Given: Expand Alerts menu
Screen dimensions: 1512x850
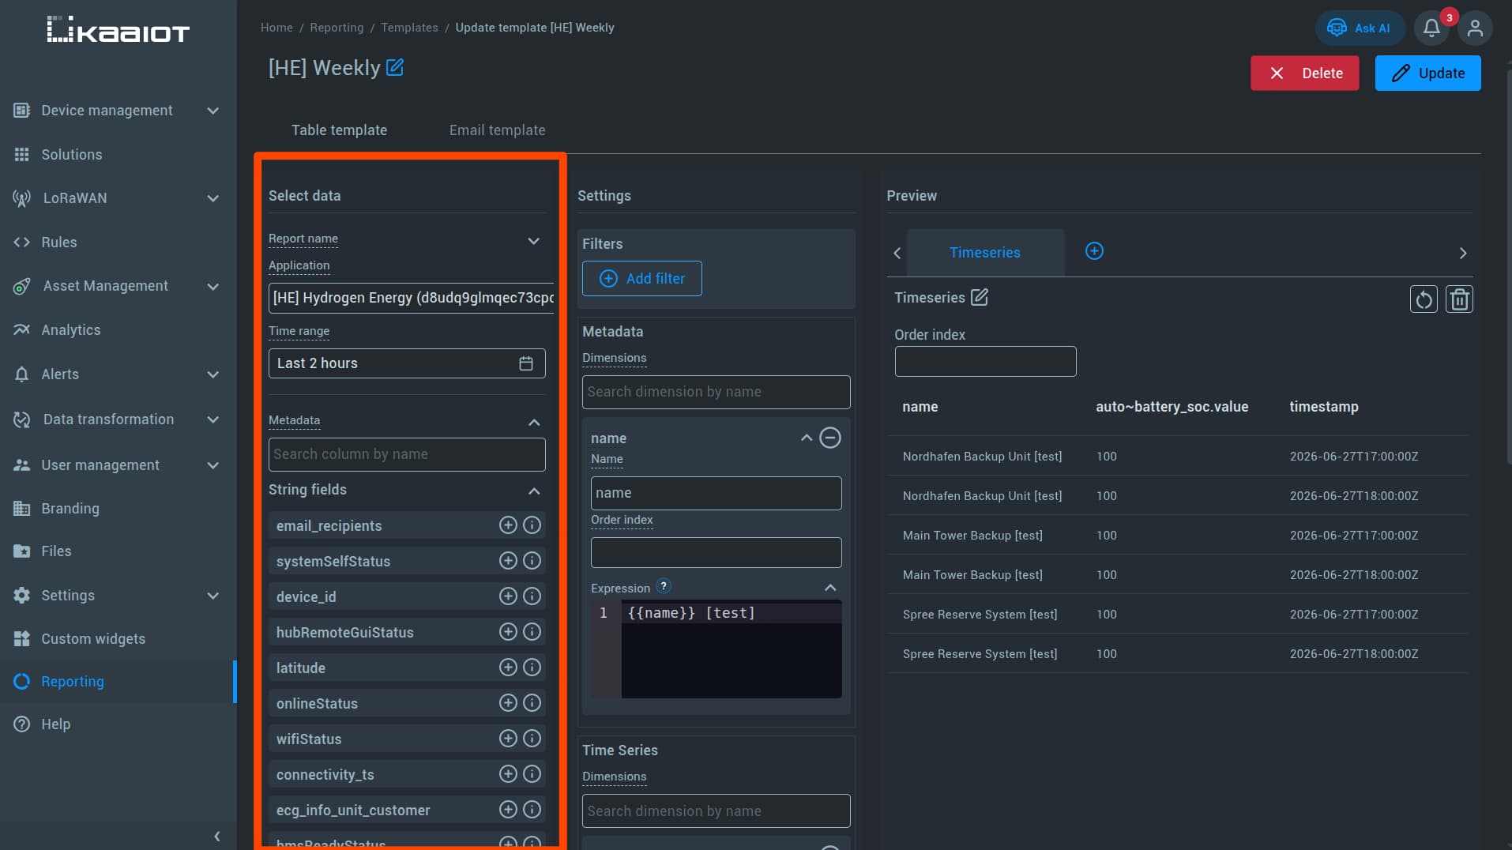Looking at the screenshot, I should coord(213,374).
